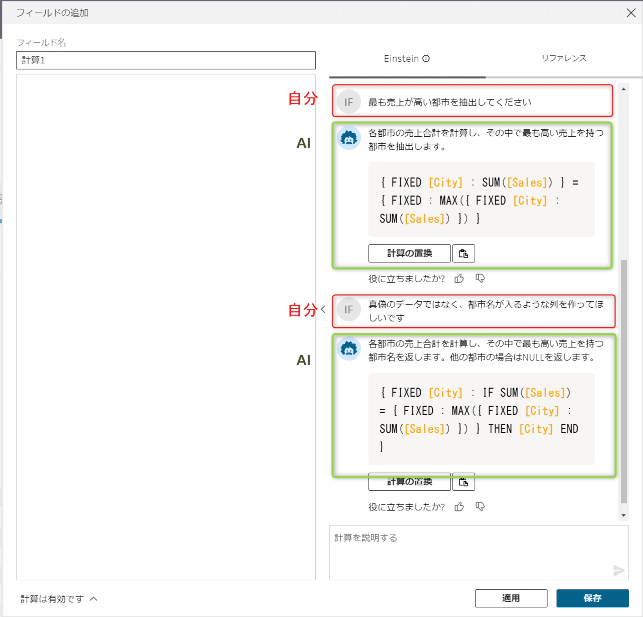This screenshot has width=643, height=617.
Task: Switch to the リファレンス tab
Action: tap(564, 59)
